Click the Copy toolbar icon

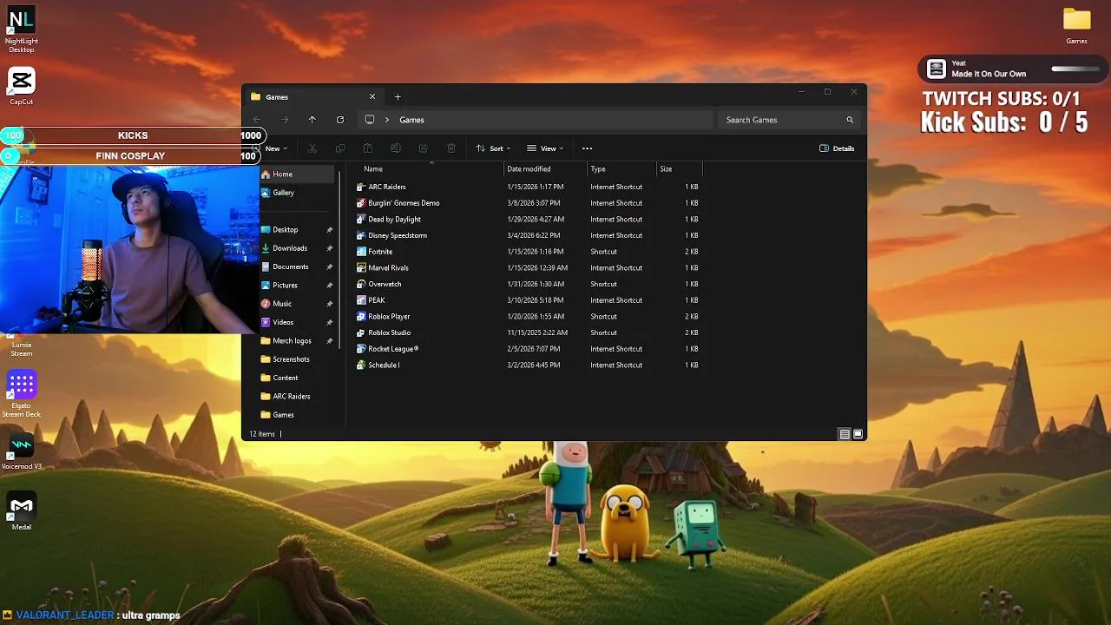(x=340, y=148)
